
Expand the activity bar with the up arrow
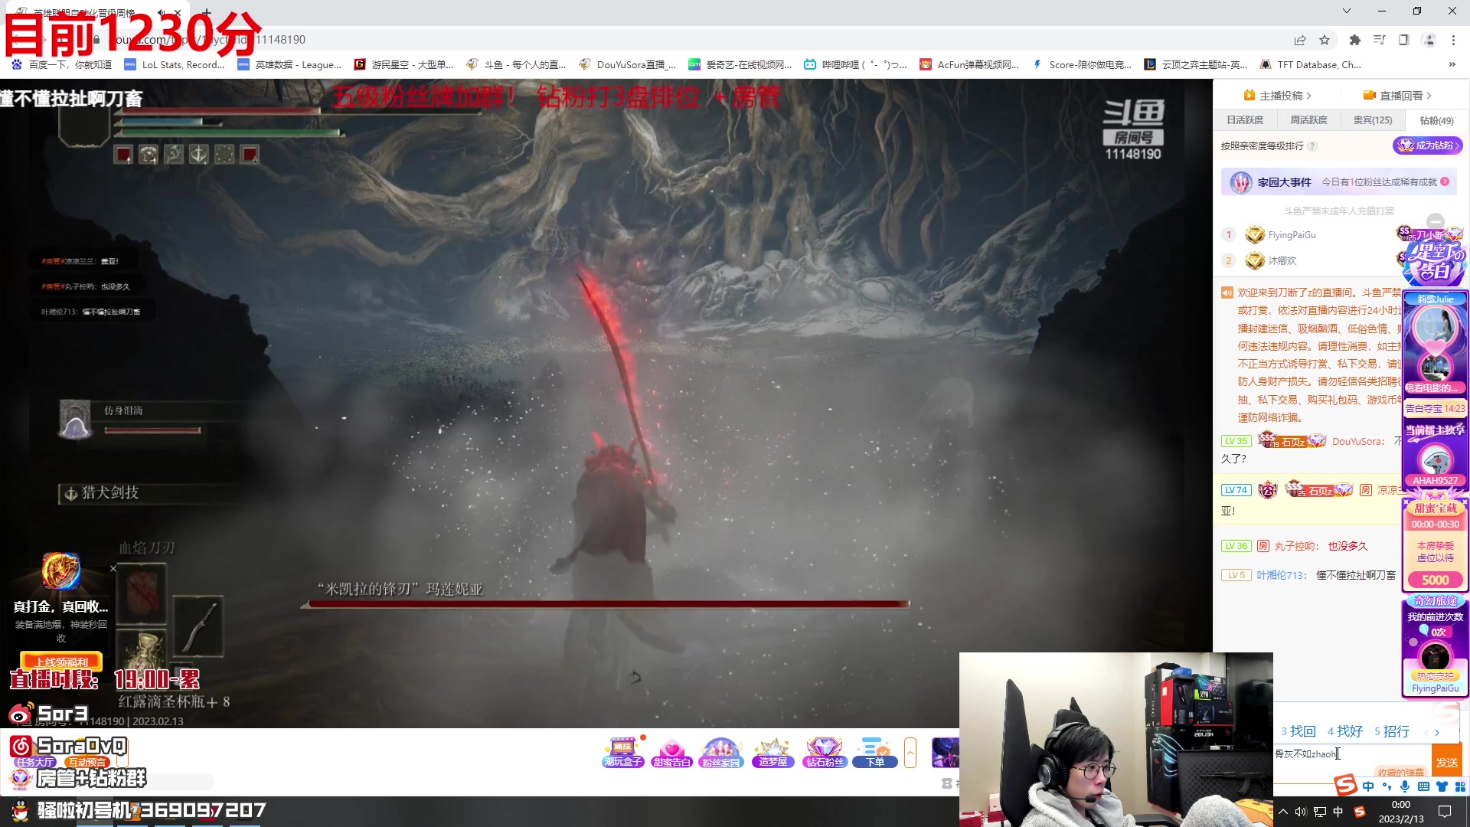910,753
